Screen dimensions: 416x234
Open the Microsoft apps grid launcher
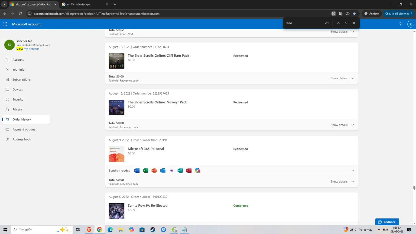5,24
